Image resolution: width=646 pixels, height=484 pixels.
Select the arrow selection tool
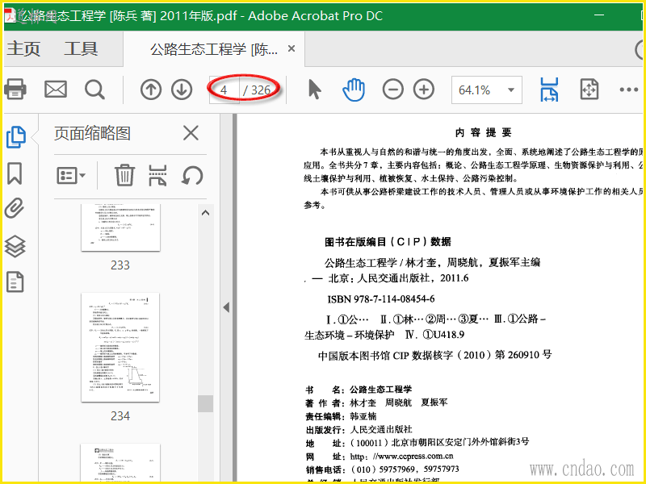coord(315,90)
